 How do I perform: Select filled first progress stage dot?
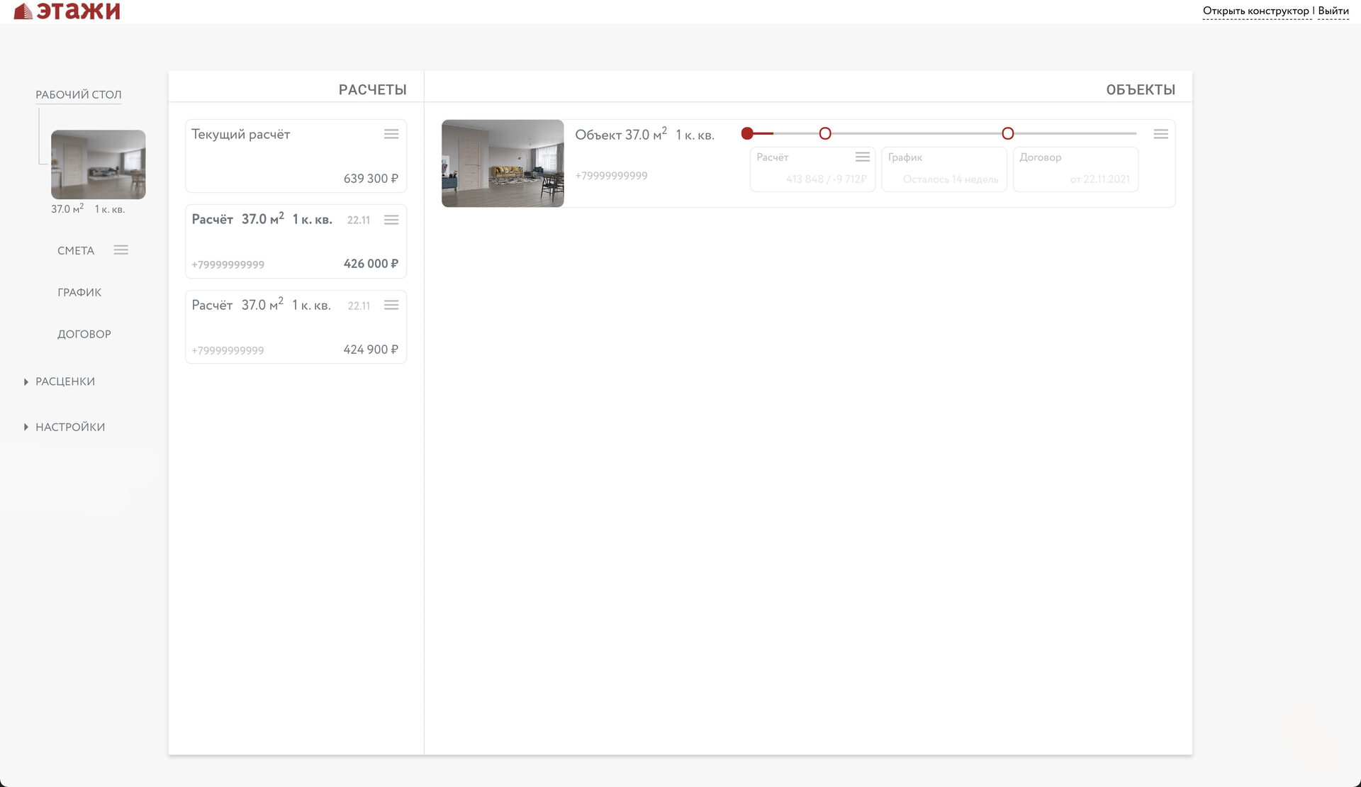tap(747, 133)
